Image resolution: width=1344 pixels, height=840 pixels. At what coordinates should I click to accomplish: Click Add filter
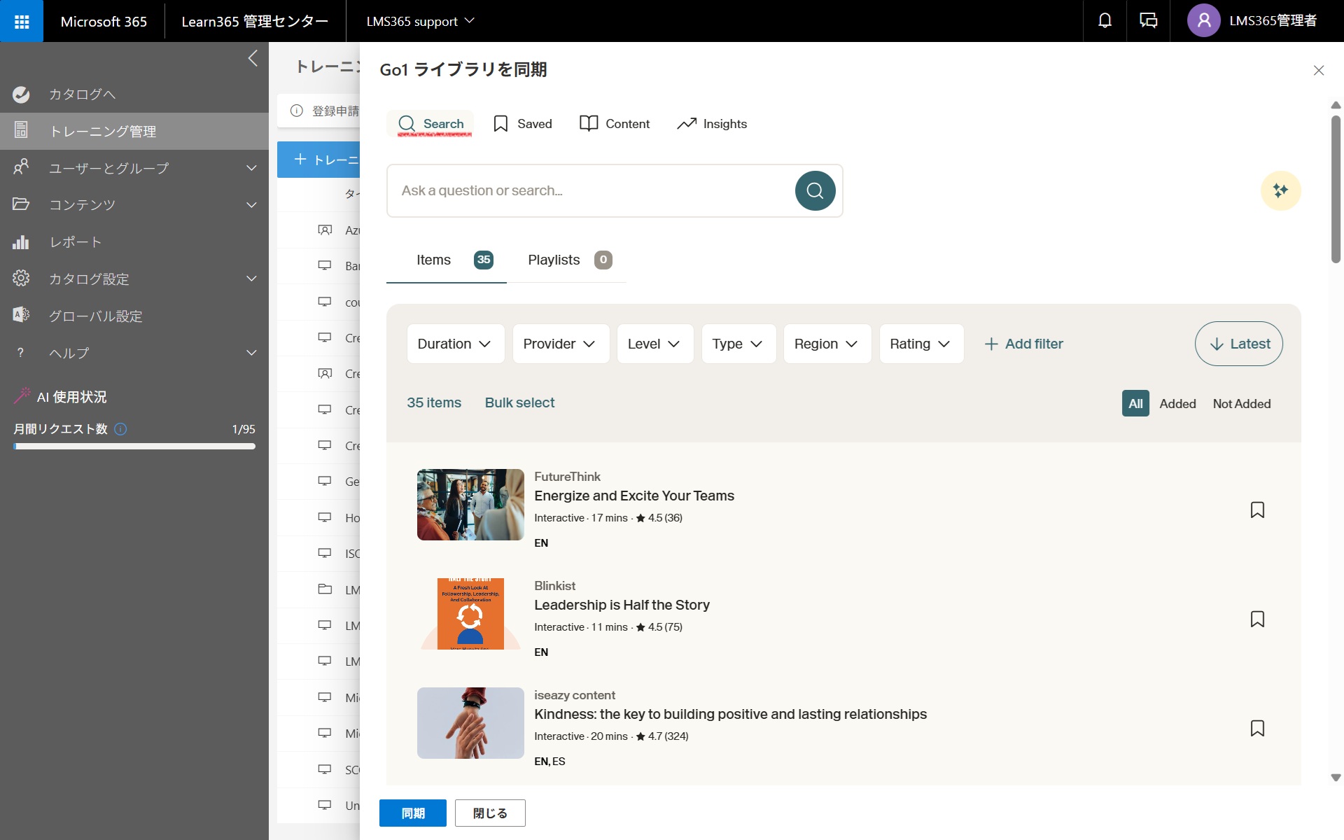pos(1023,344)
